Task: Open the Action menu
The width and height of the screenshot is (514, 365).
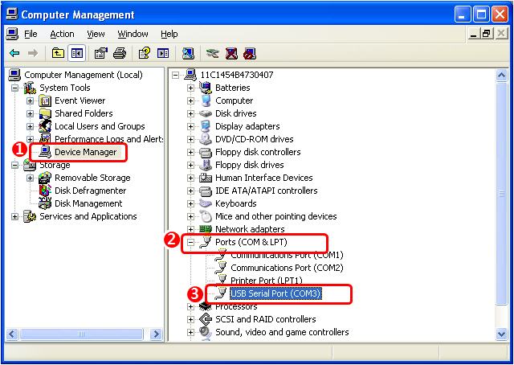Action: [62, 34]
